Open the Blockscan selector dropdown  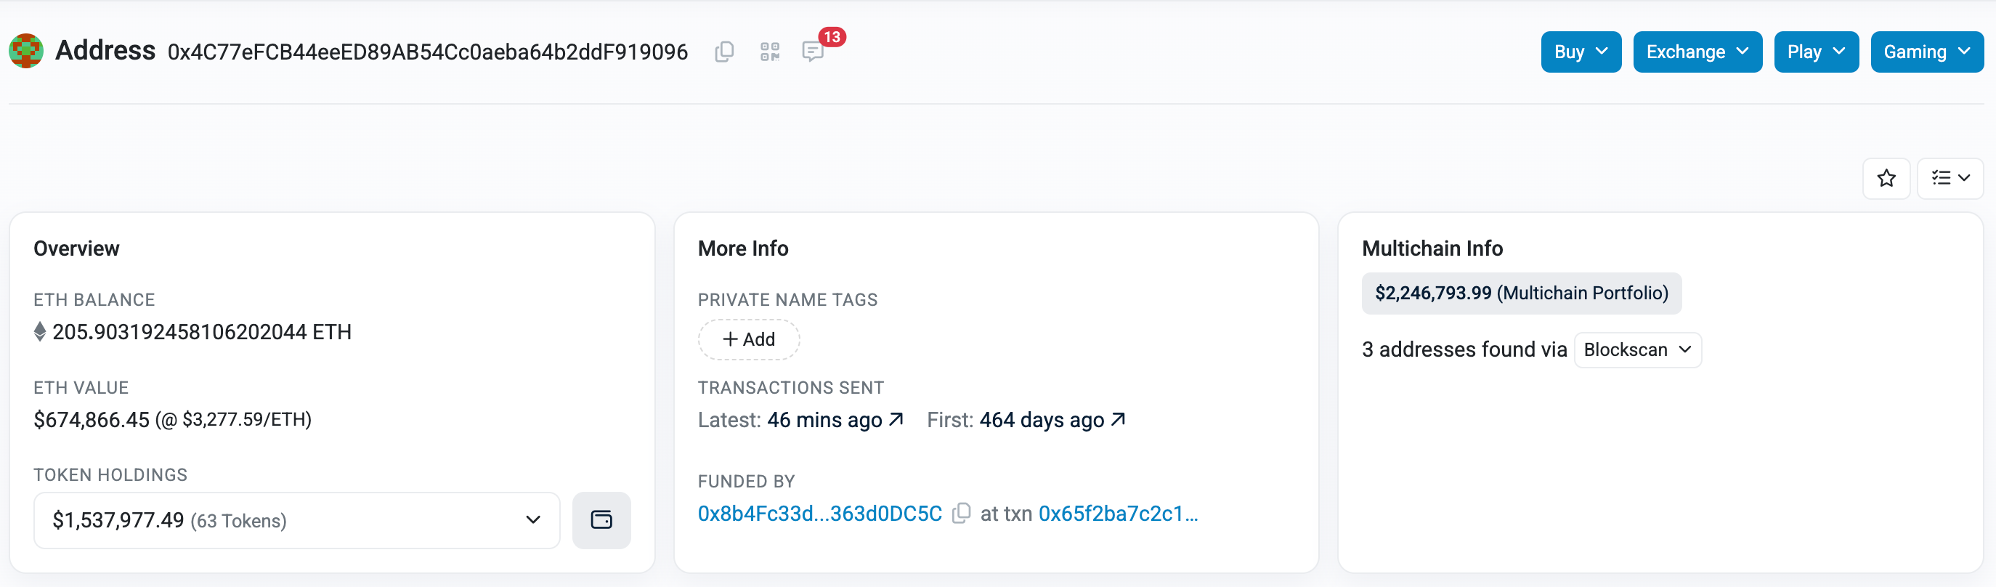pyautogui.click(x=1637, y=349)
